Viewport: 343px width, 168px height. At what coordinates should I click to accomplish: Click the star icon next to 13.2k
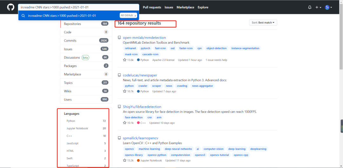pos(125,160)
